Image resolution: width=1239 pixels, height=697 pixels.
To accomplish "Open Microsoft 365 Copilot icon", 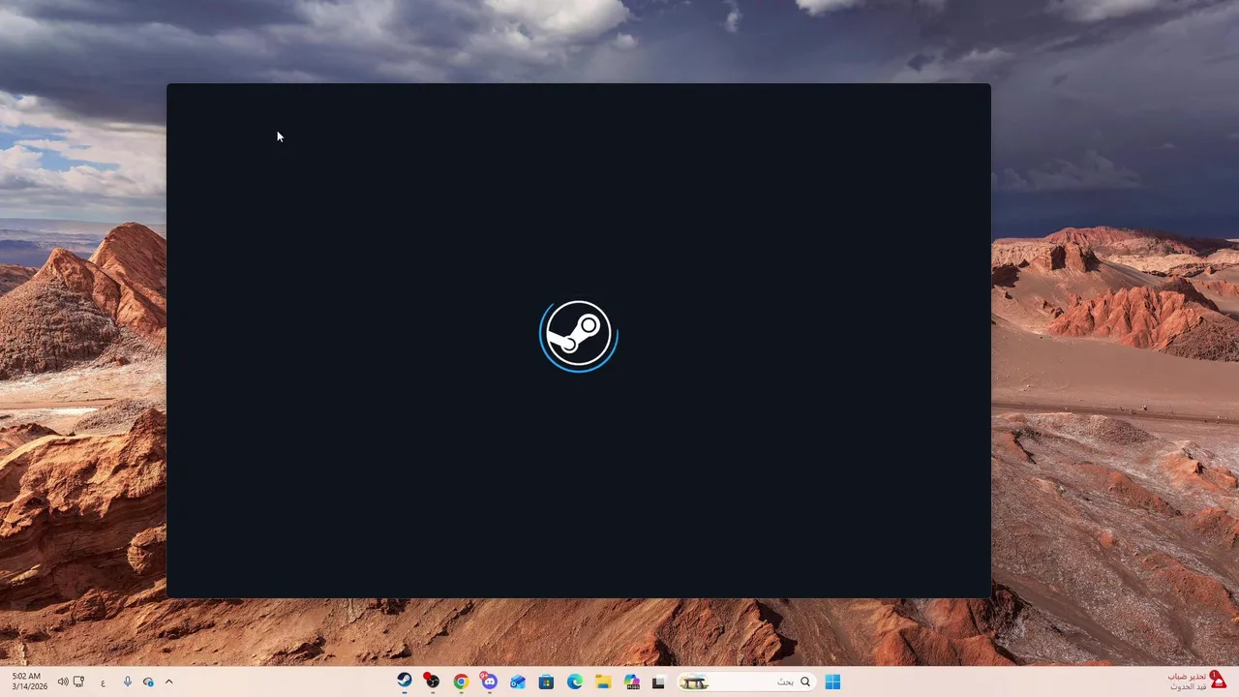I will [631, 682].
